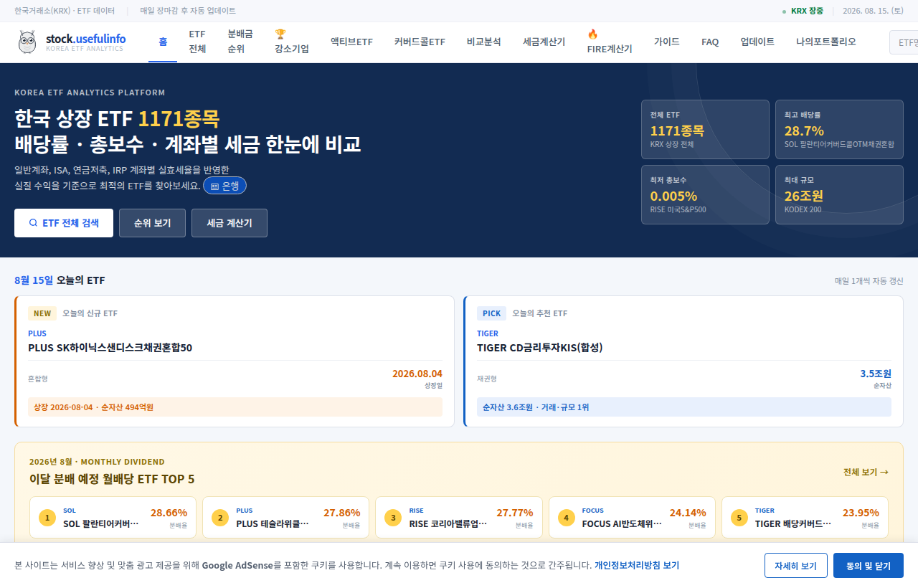Click the 전체 보기 → link
Viewport: 918px width, 588px height.
coord(866,472)
